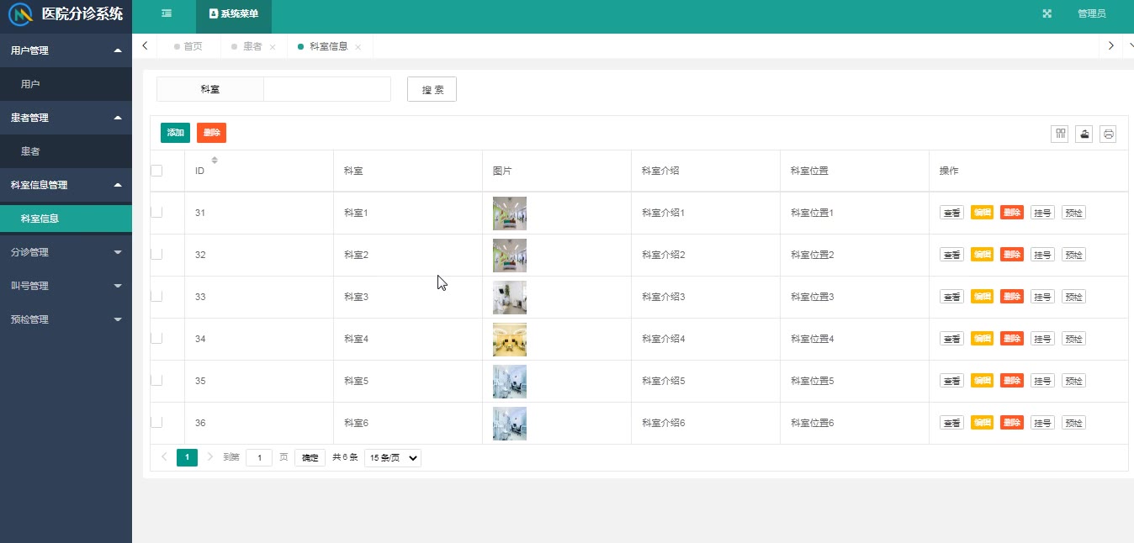Close the 科室信息 tab
The height and width of the screenshot is (543, 1134).
[x=358, y=47]
